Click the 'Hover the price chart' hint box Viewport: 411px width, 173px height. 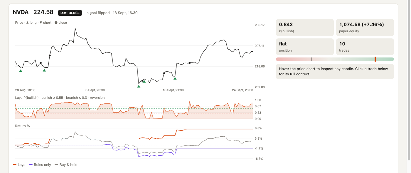[335, 72]
